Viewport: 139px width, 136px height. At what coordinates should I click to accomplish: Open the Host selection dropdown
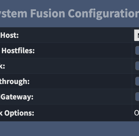pos(137,35)
